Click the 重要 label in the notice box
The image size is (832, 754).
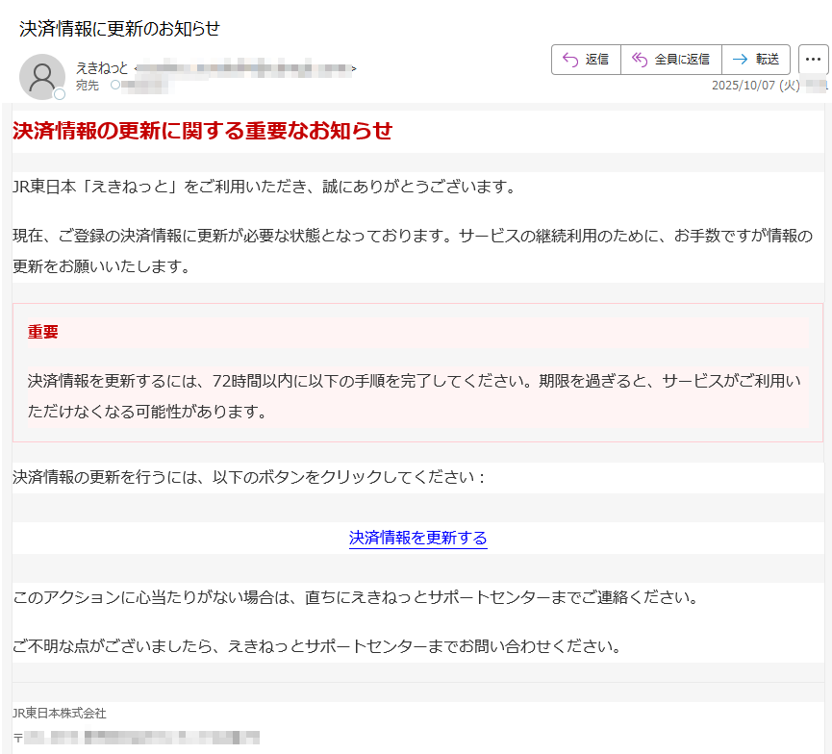click(43, 331)
